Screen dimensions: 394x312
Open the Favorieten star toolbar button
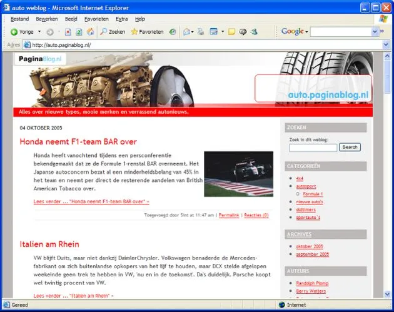pos(147,32)
